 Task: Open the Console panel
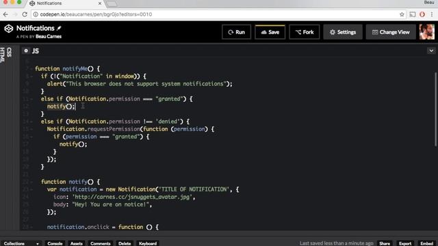55,243
